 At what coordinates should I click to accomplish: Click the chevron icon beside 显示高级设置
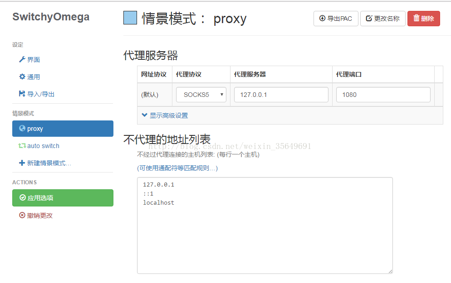pos(144,115)
